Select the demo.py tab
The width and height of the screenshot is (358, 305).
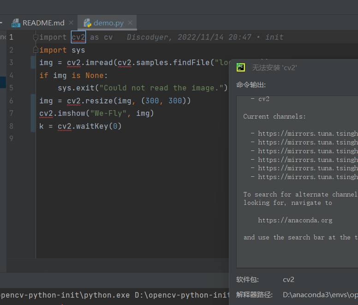point(108,23)
